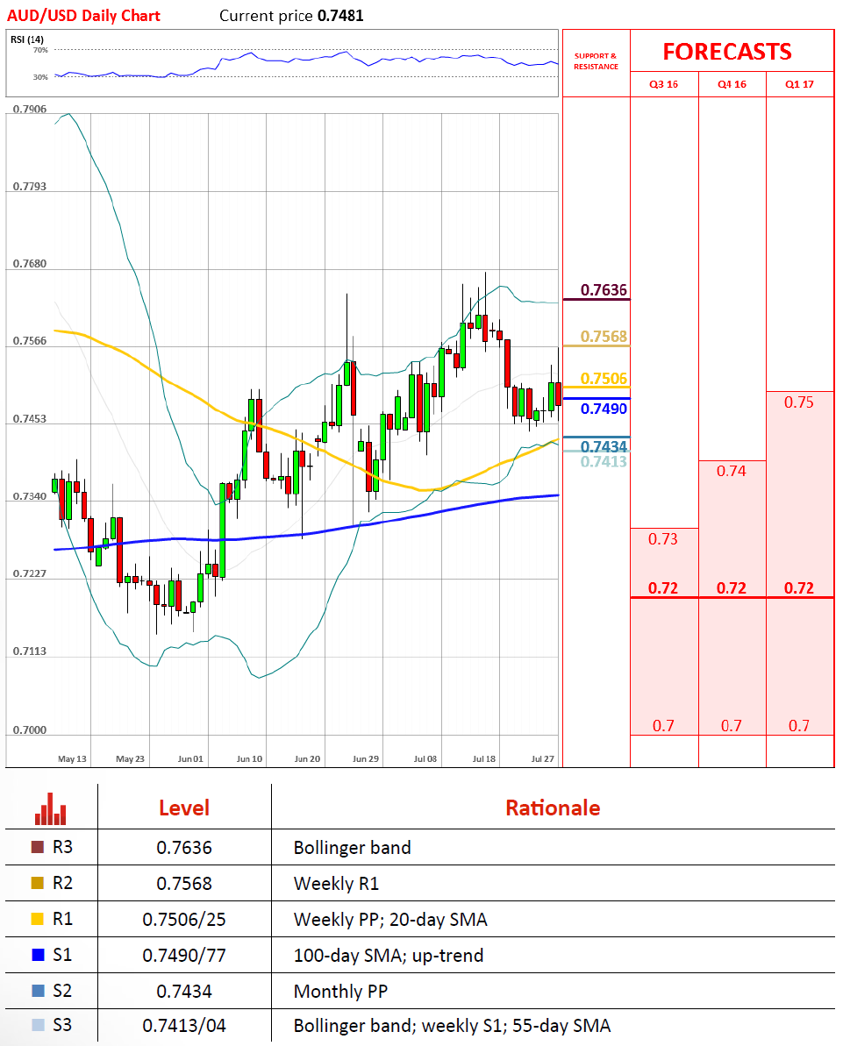Click the Jul 18 date axis label
The height and width of the screenshot is (1046, 843).
coord(484,759)
